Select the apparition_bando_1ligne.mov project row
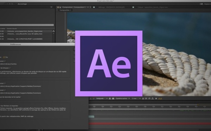Viewport: 211px width, 131px height. (x=26, y=31)
